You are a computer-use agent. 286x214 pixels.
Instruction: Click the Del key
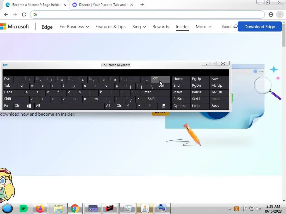[x=164, y=86]
